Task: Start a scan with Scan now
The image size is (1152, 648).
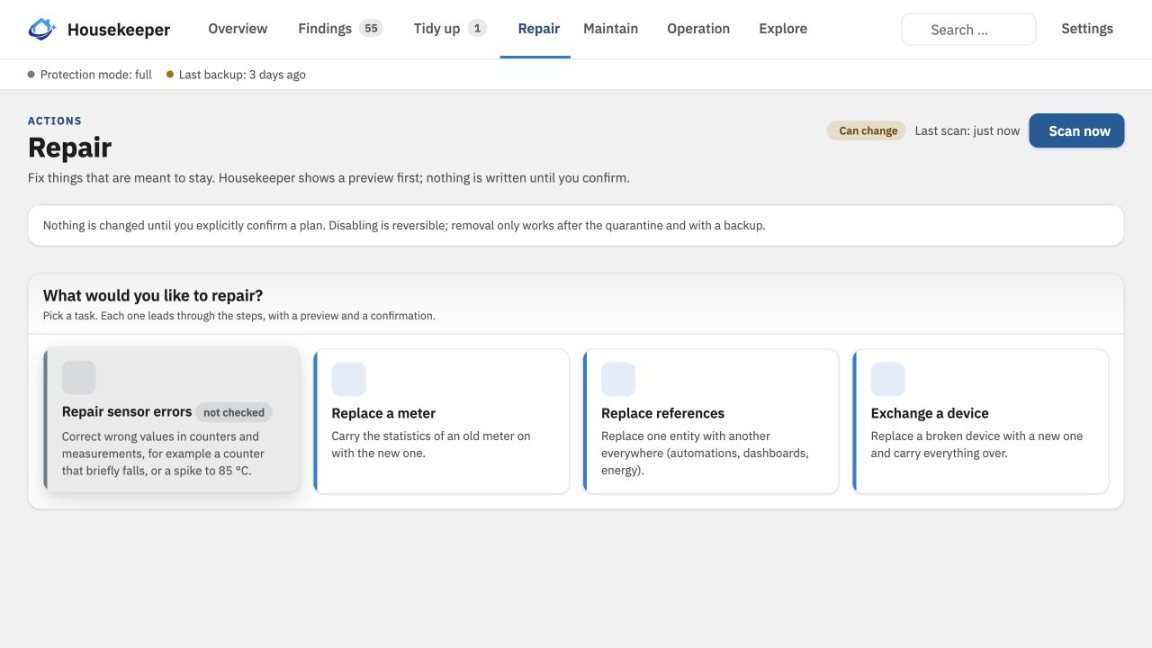Action: 1077,130
